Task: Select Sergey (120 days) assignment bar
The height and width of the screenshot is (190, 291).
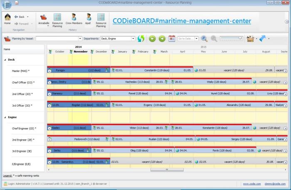Action: pyautogui.click(x=236, y=139)
